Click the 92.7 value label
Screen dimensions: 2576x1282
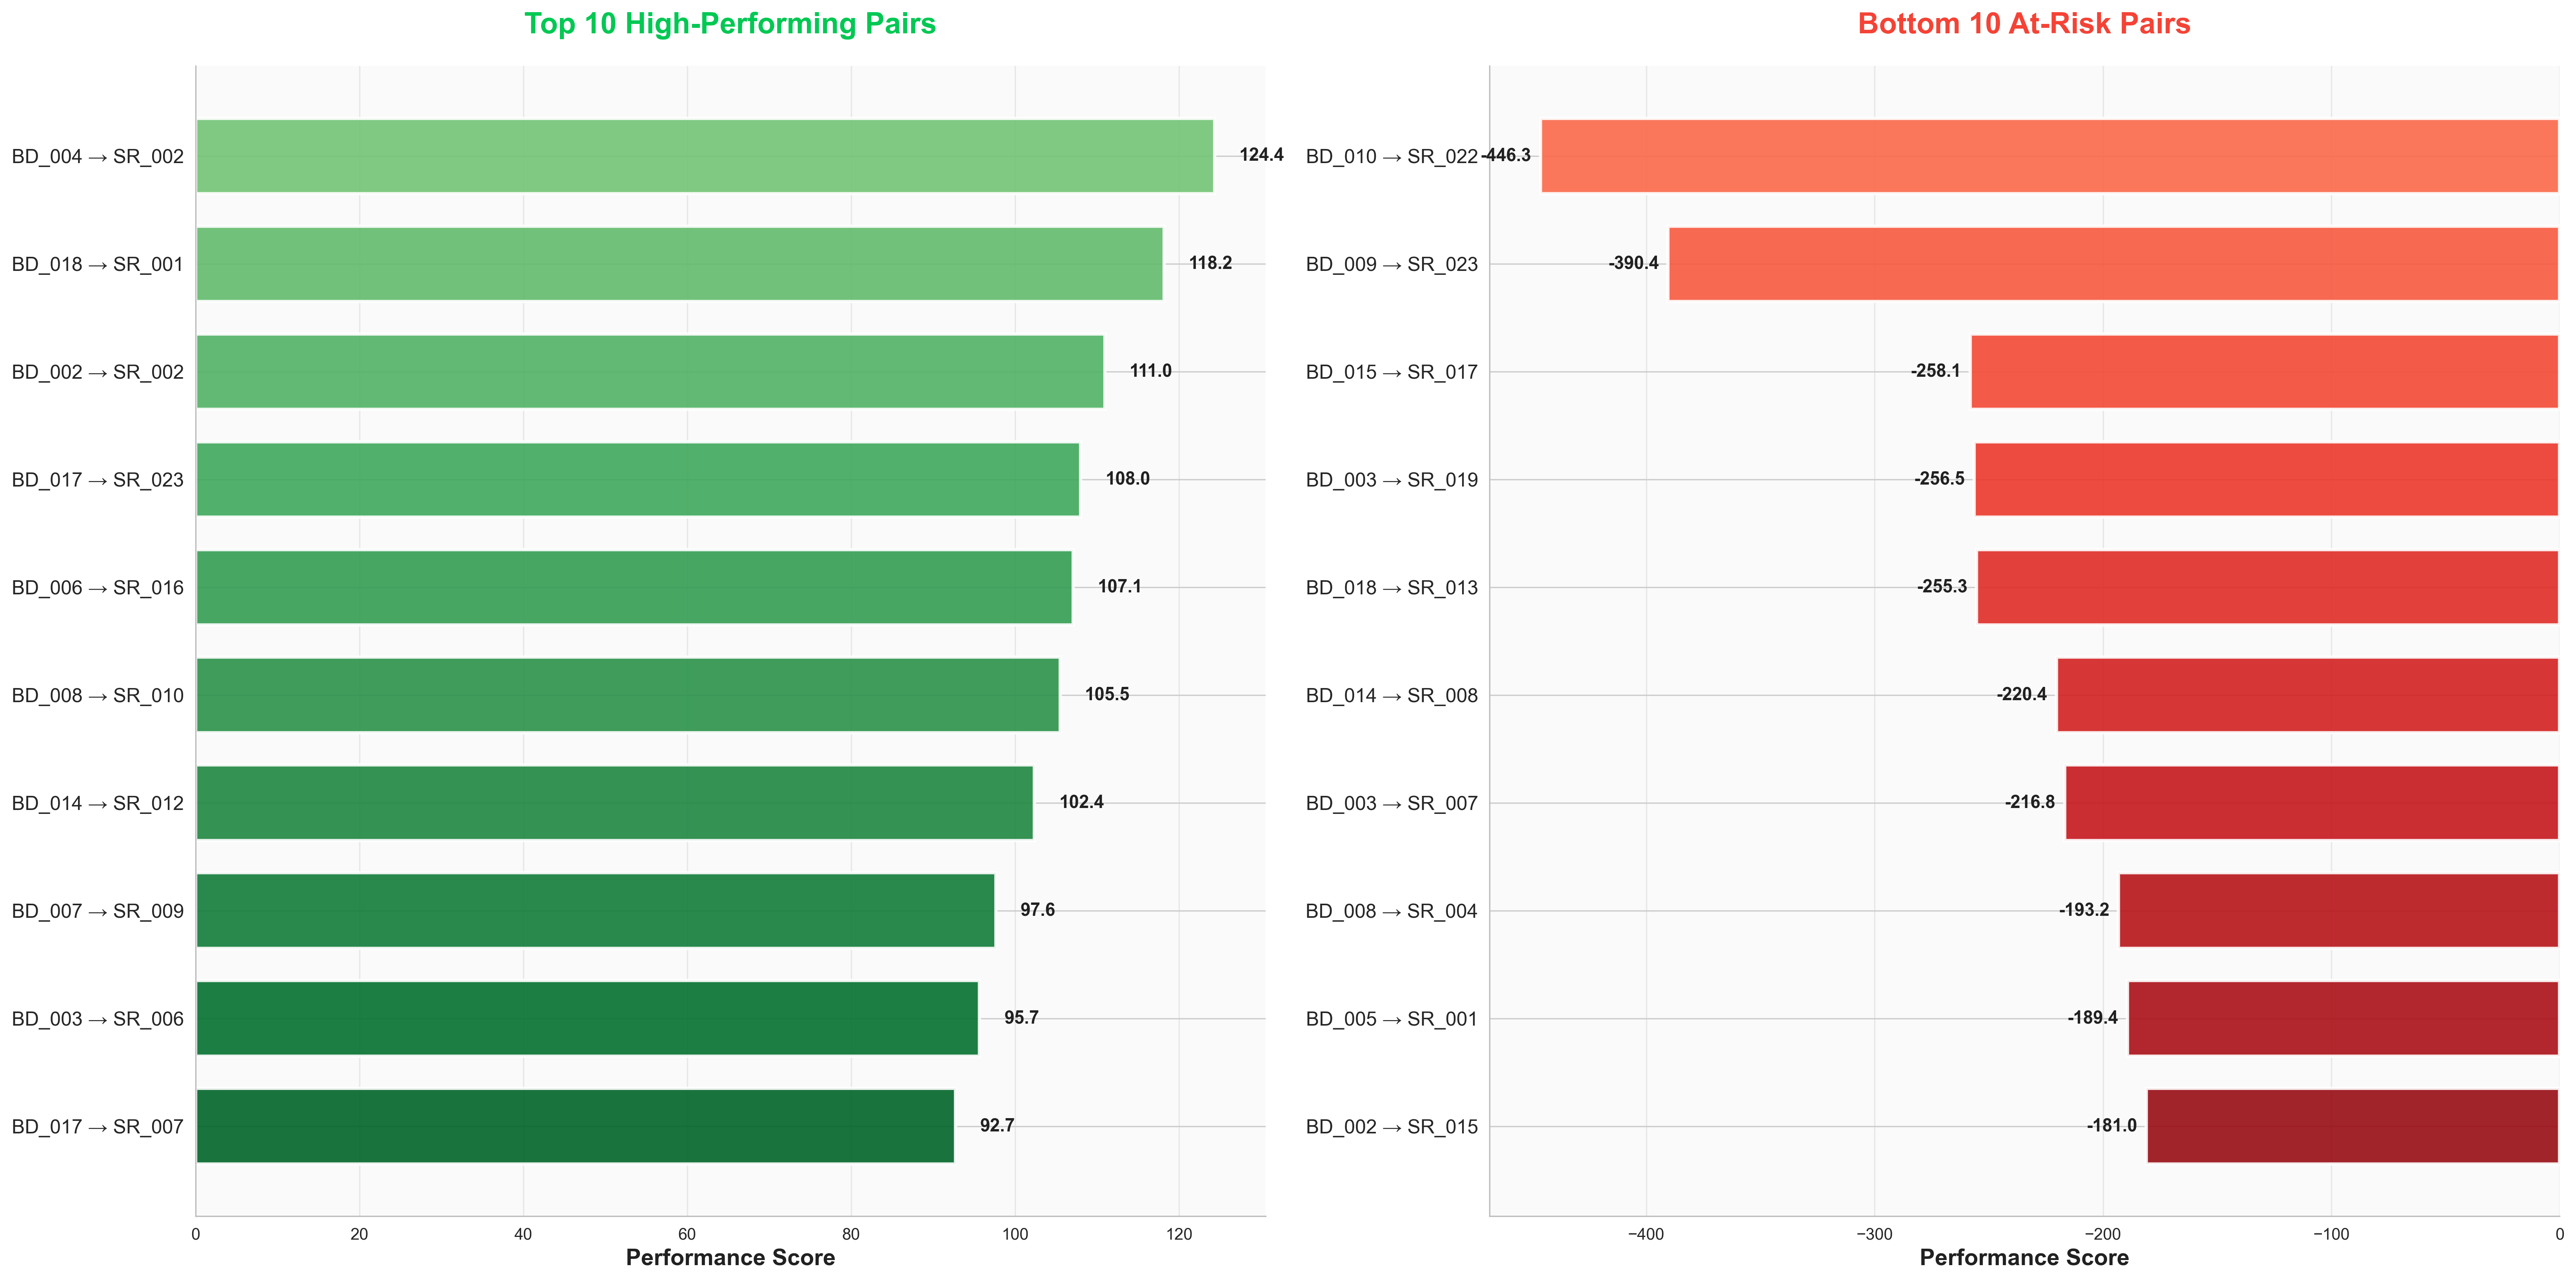coord(997,1126)
